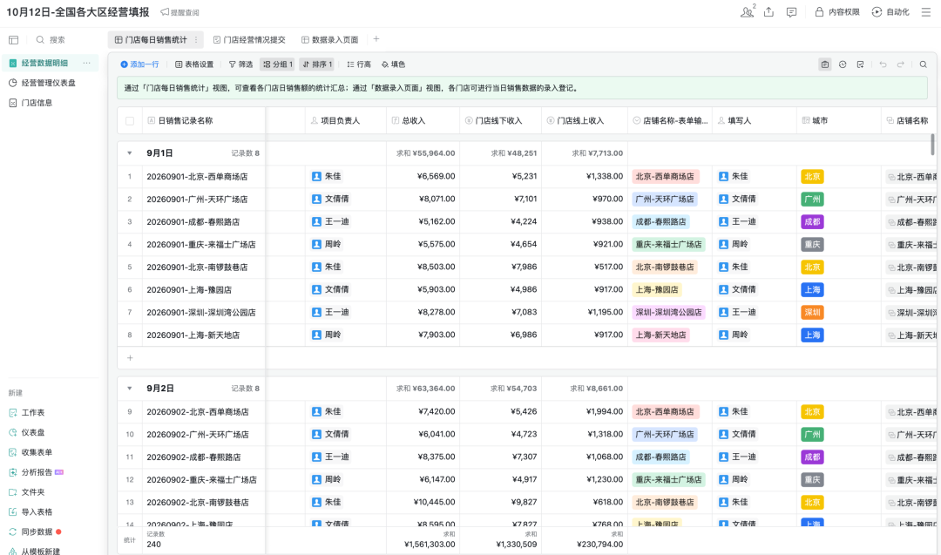Image resolution: width=941 pixels, height=555 pixels.
Task: Open 分组 1 grouping settings
Action: pyautogui.click(x=277, y=64)
